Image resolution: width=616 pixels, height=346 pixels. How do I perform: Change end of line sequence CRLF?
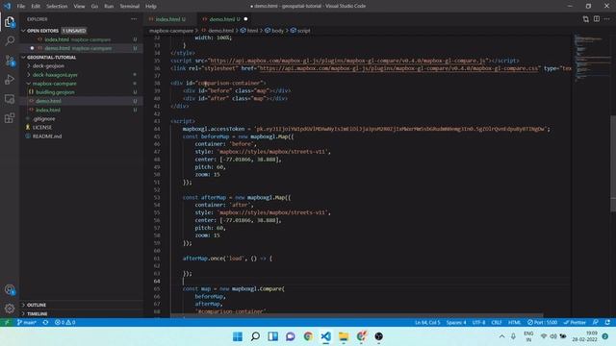497,323
